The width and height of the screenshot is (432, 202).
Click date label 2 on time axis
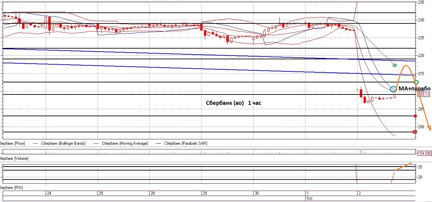(x=360, y=194)
